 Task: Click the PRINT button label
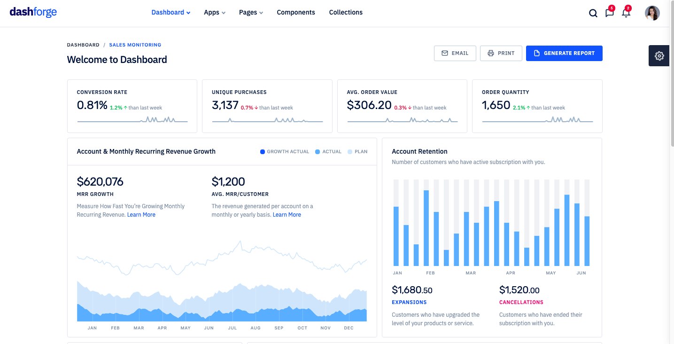click(x=506, y=53)
